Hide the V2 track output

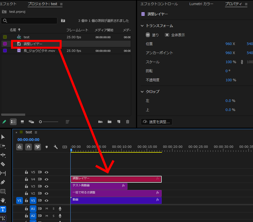[x=46, y=193]
